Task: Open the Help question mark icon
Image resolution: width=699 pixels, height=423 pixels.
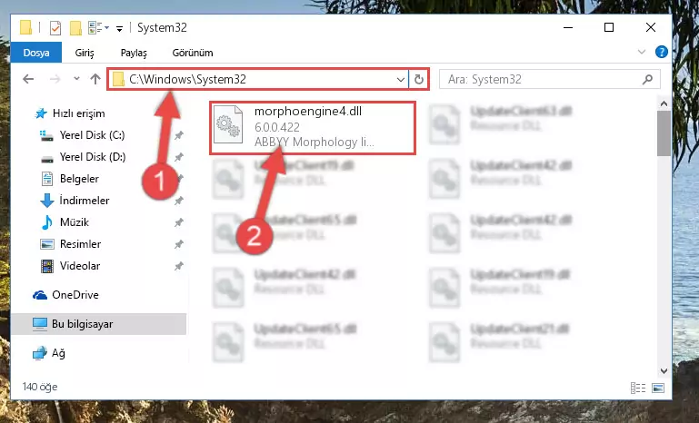Action: coord(662,52)
